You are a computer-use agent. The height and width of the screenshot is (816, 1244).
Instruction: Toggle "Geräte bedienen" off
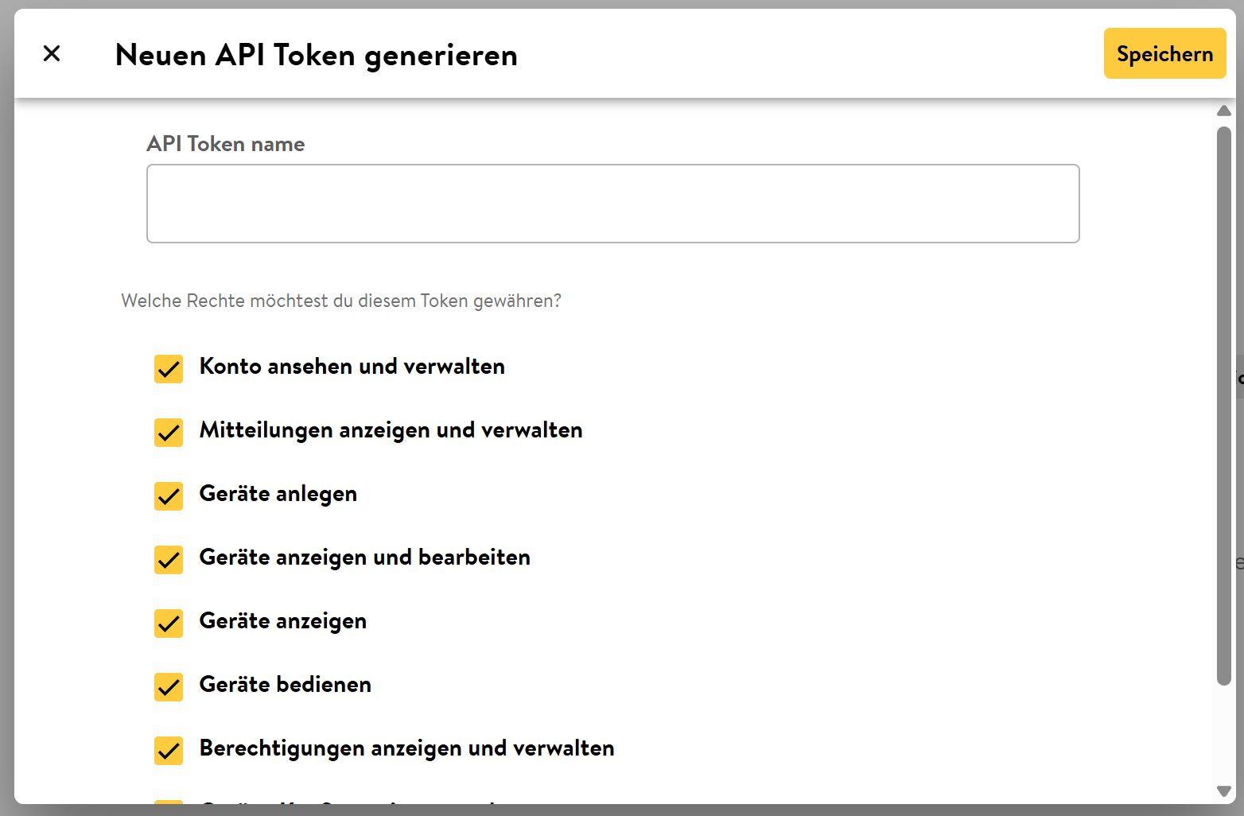point(168,687)
